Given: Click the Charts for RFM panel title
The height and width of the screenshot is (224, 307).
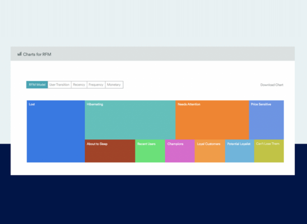Looking at the screenshot, I should 37,54.
